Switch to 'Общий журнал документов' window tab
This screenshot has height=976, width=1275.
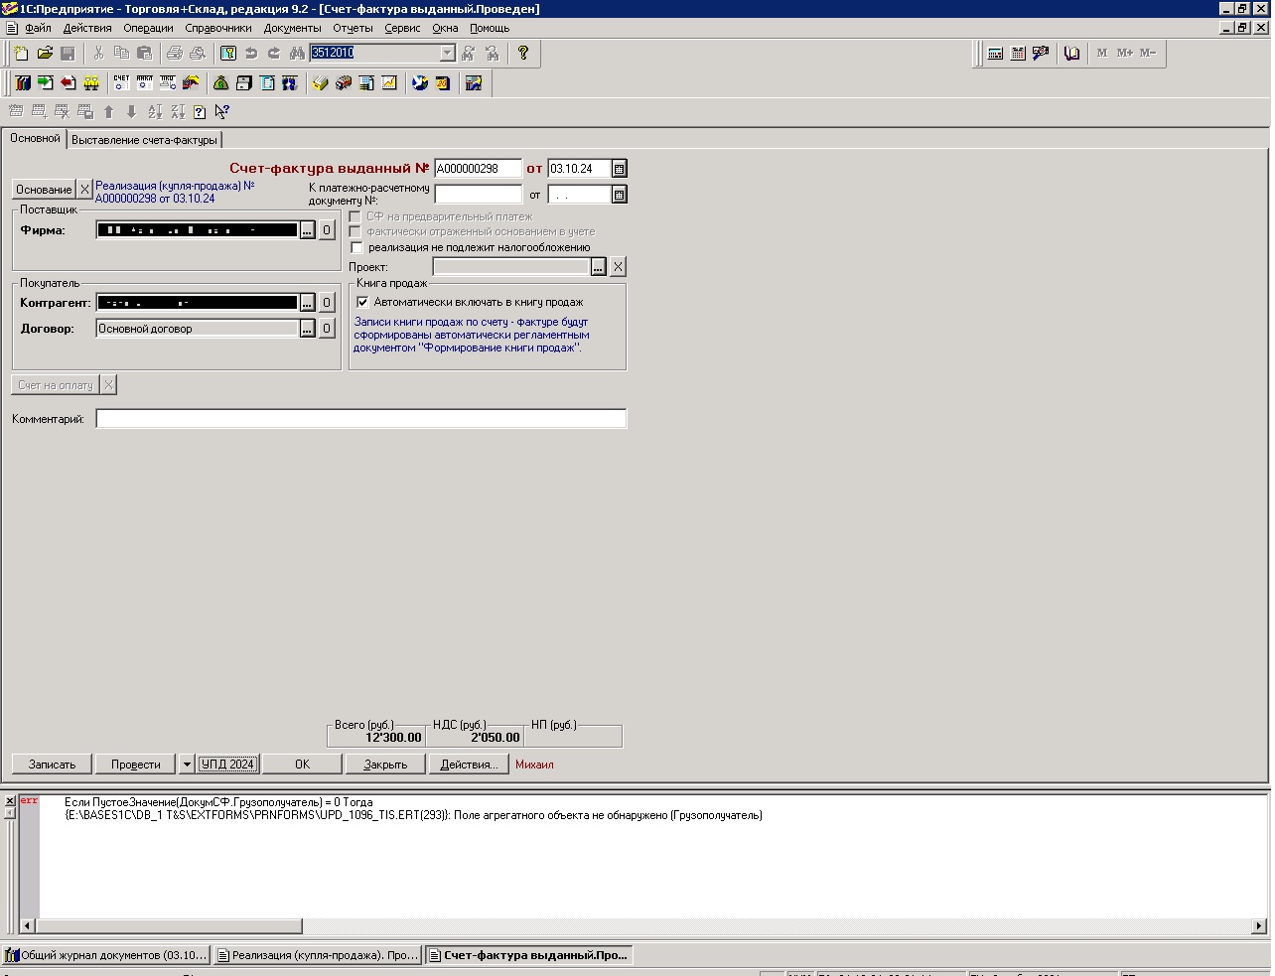pyautogui.click(x=106, y=955)
